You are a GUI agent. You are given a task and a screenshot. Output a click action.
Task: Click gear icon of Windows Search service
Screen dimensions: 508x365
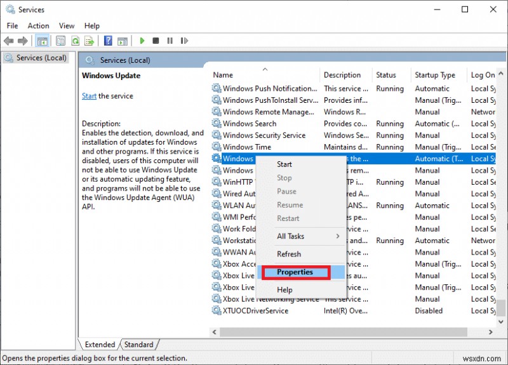tap(217, 123)
